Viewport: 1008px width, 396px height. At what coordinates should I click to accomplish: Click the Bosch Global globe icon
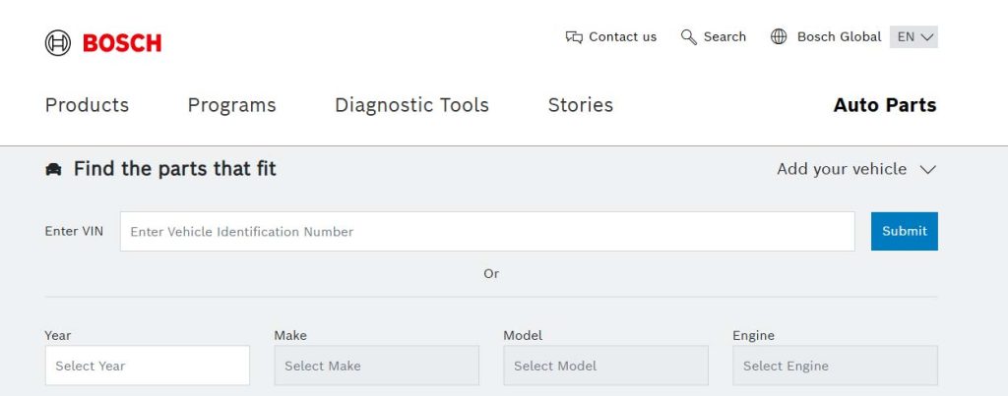point(779,37)
